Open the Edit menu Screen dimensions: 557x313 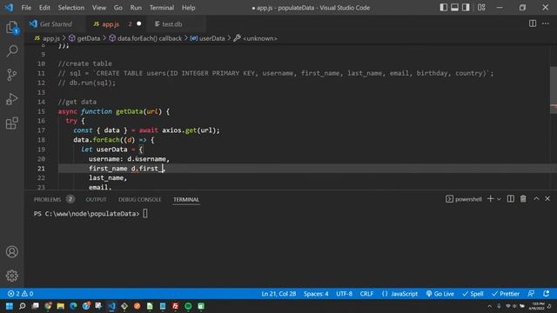click(44, 8)
